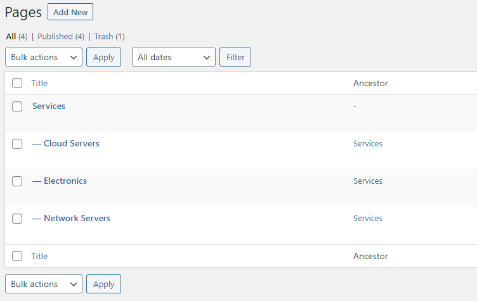Open the Network Servers page link
Image resolution: width=477 pixels, height=301 pixels.
77,218
